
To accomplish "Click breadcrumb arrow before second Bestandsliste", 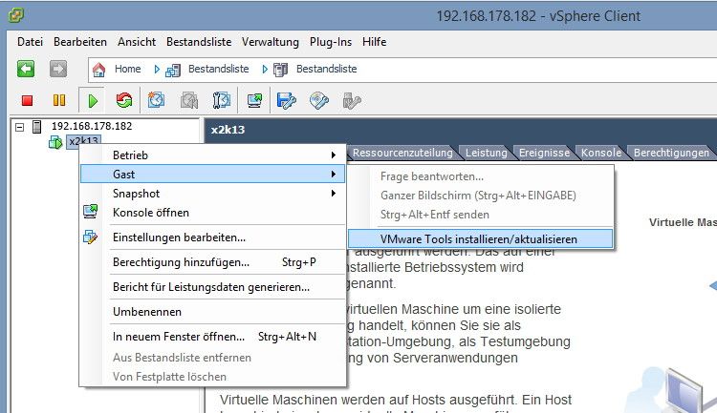I will point(265,70).
